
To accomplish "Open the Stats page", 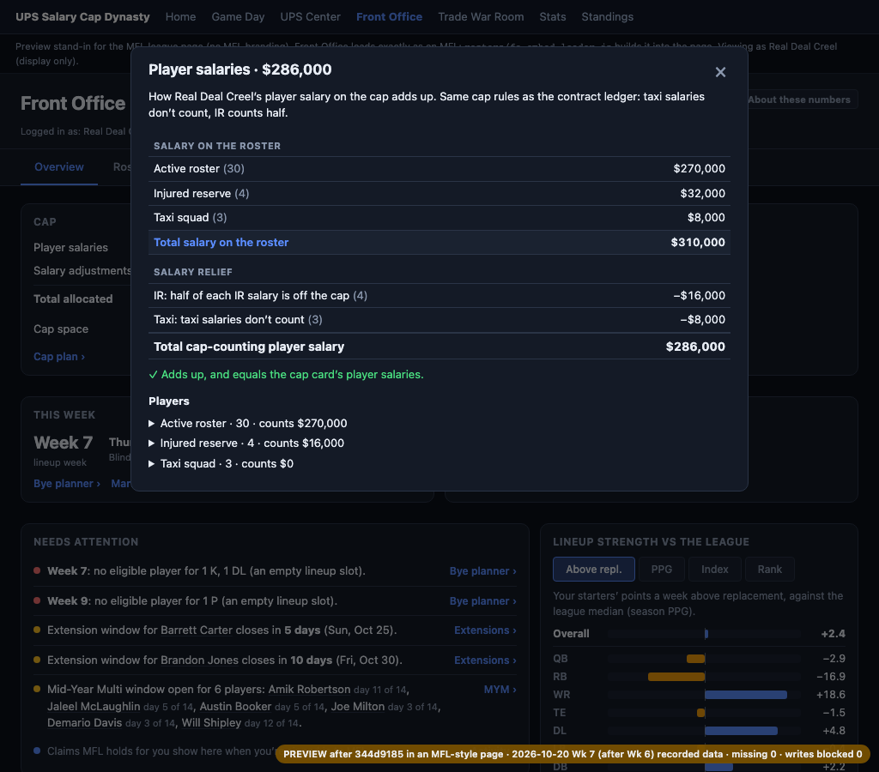I will 553,17.
